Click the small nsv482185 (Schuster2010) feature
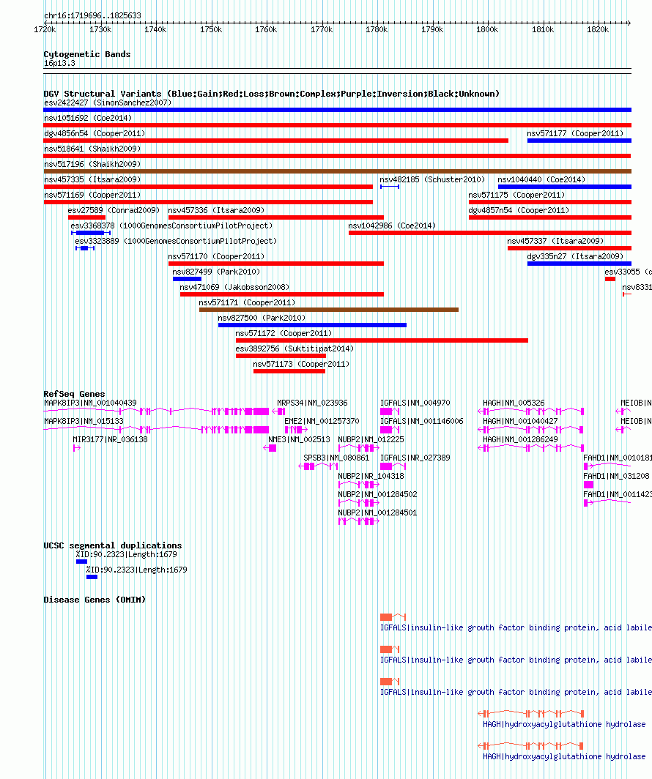This screenshot has width=652, height=779. click(x=390, y=187)
